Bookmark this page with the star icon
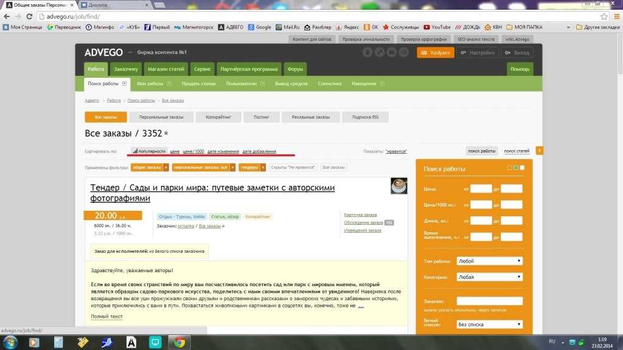The image size is (623, 350). pos(604,16)
